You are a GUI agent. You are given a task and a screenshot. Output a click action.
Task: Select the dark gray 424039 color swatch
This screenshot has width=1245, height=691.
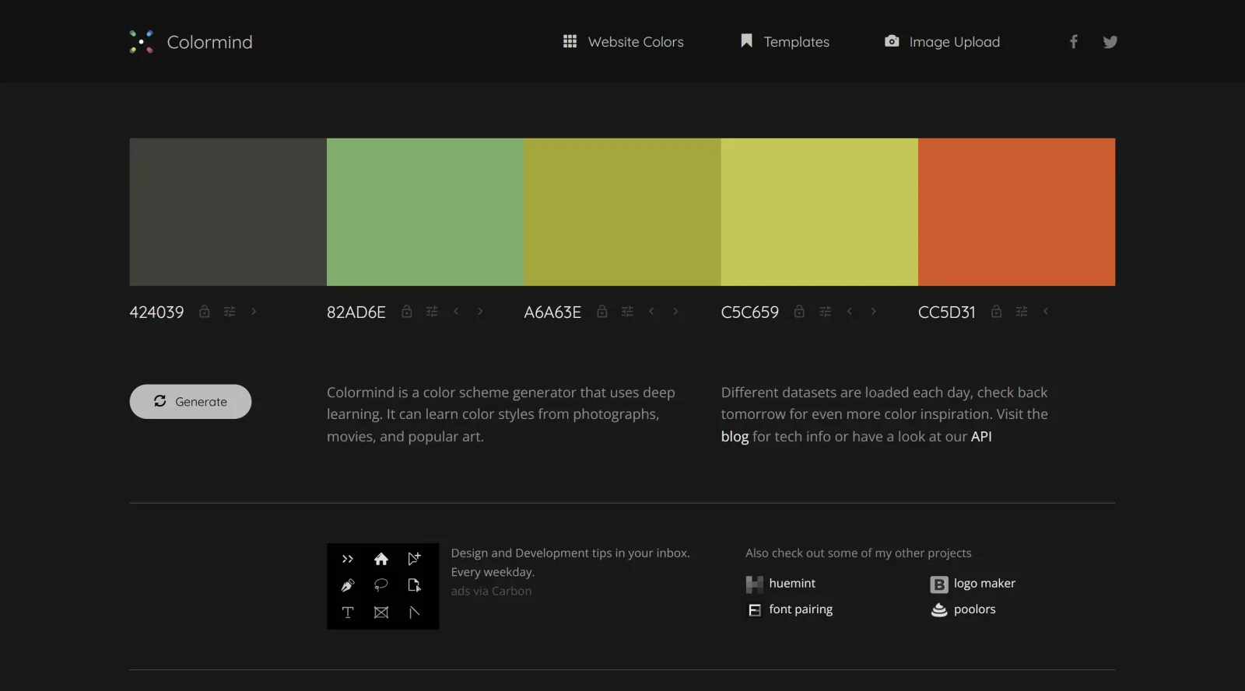228,212
